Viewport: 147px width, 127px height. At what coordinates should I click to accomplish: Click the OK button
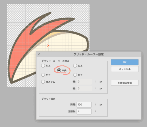[x=125, y=62]
